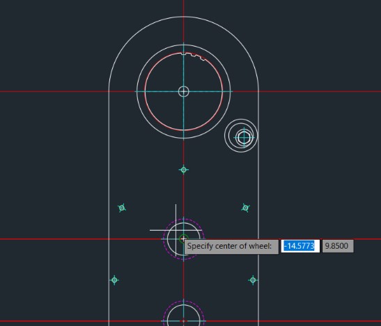Select the upright point marker near the plate's left edge
The image size is (381, 326).
pyautogui.click(x=114, y=280)
